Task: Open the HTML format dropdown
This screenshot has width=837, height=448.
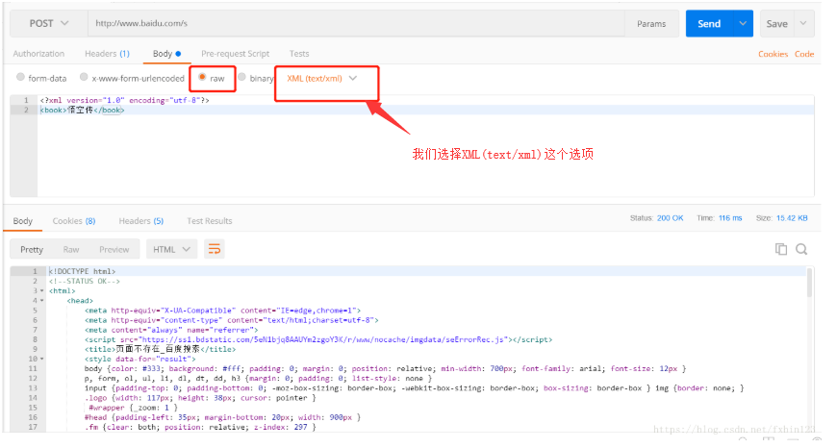Action: tap(171, 250)
